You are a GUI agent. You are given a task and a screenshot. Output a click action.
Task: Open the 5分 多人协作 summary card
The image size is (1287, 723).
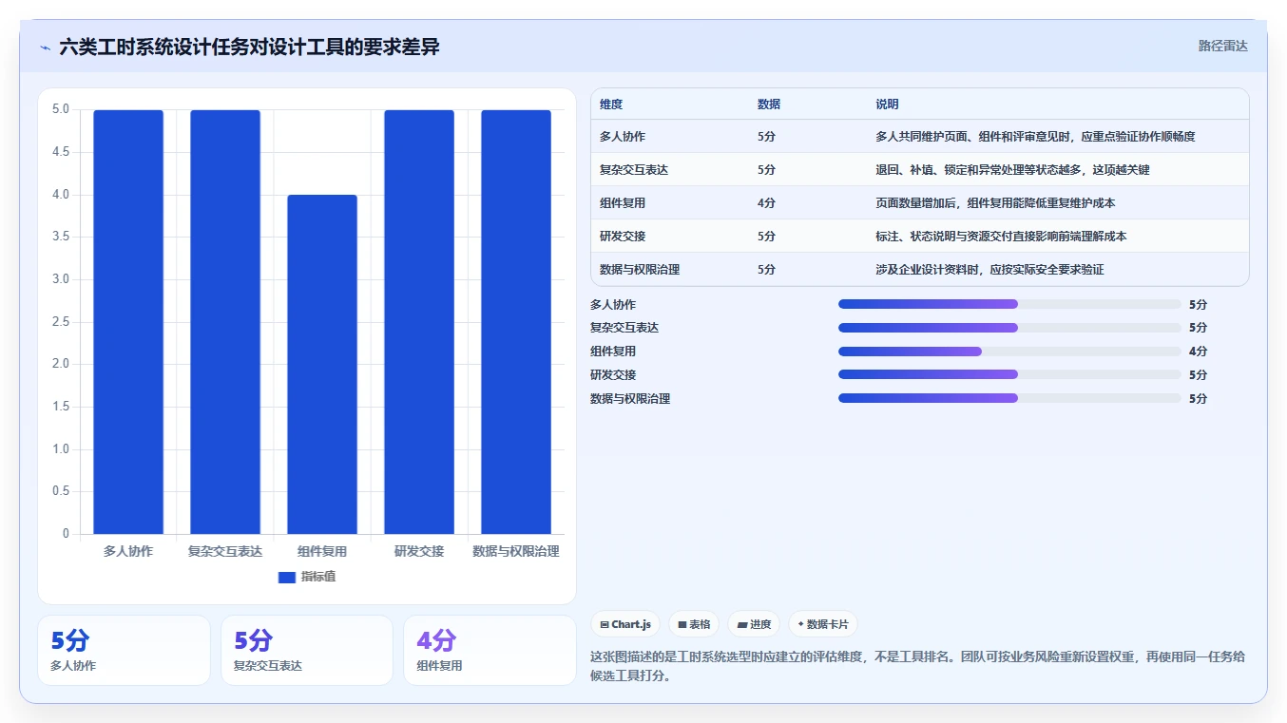tap(124, 650)
